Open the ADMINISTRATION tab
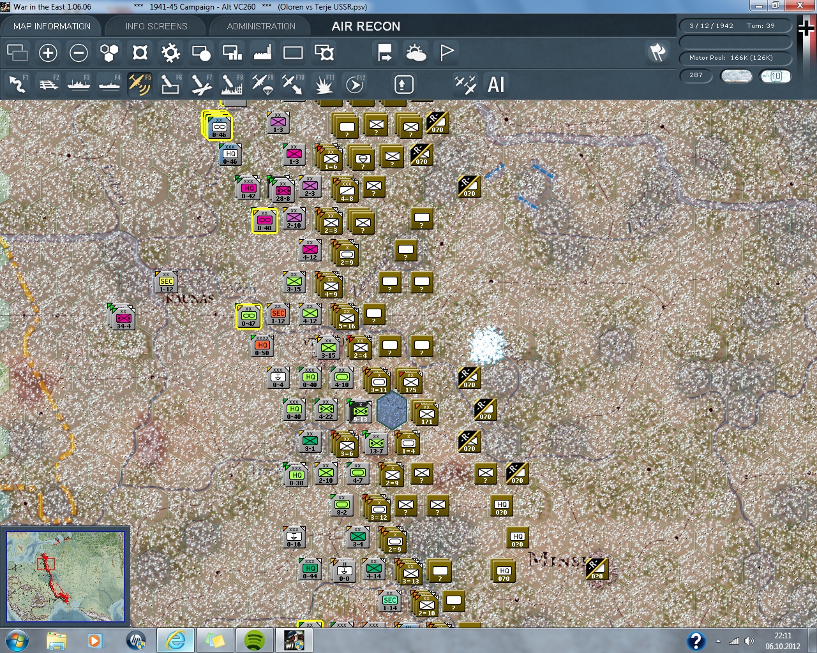The image size is (817, 653). pos(261,26)
